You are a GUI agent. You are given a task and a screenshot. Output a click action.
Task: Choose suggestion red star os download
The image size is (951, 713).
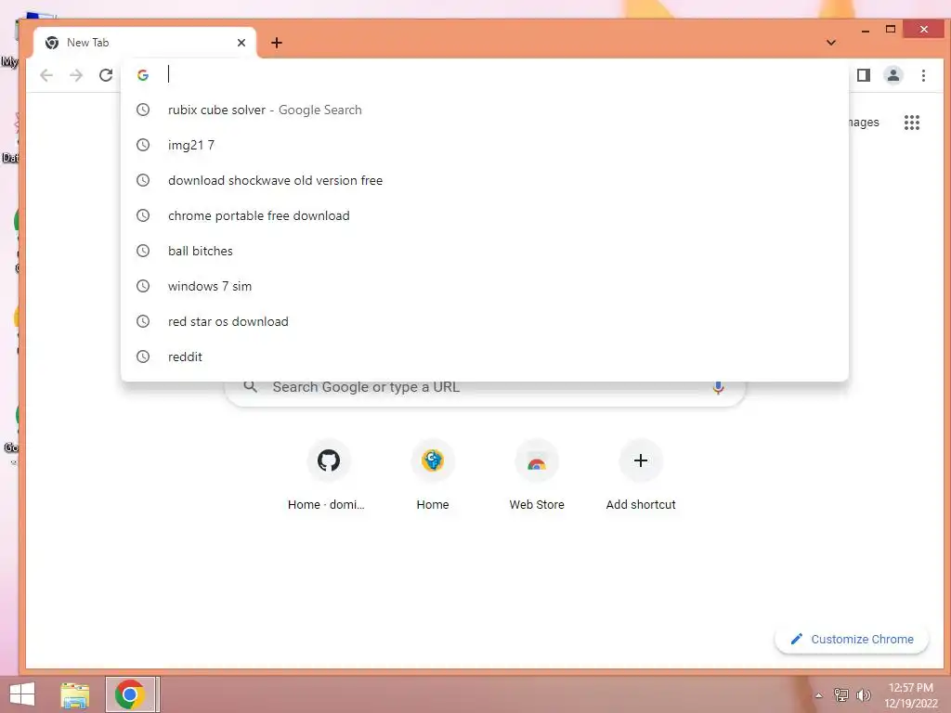point(485,321)
